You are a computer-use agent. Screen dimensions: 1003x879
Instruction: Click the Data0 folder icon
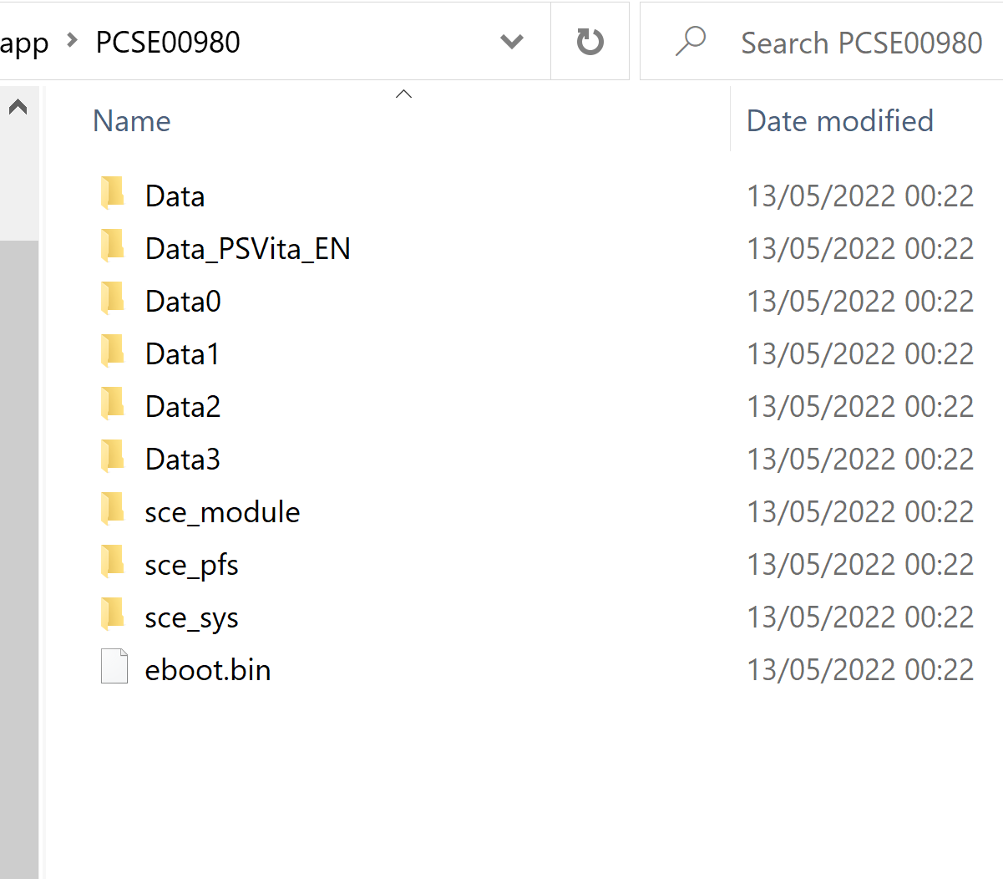click(113, 298)
